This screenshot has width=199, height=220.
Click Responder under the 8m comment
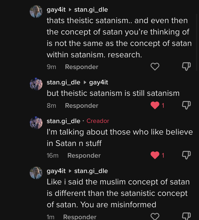[x=82, y=106]
